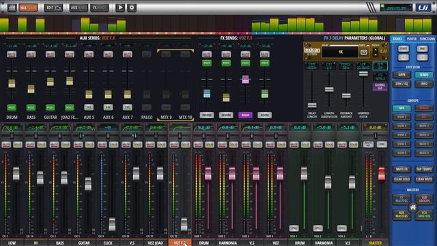The width and height of the screenshot is (437, 246).
Task: Toggle POST on the JOAO FE... aux send
Action: 70,107
